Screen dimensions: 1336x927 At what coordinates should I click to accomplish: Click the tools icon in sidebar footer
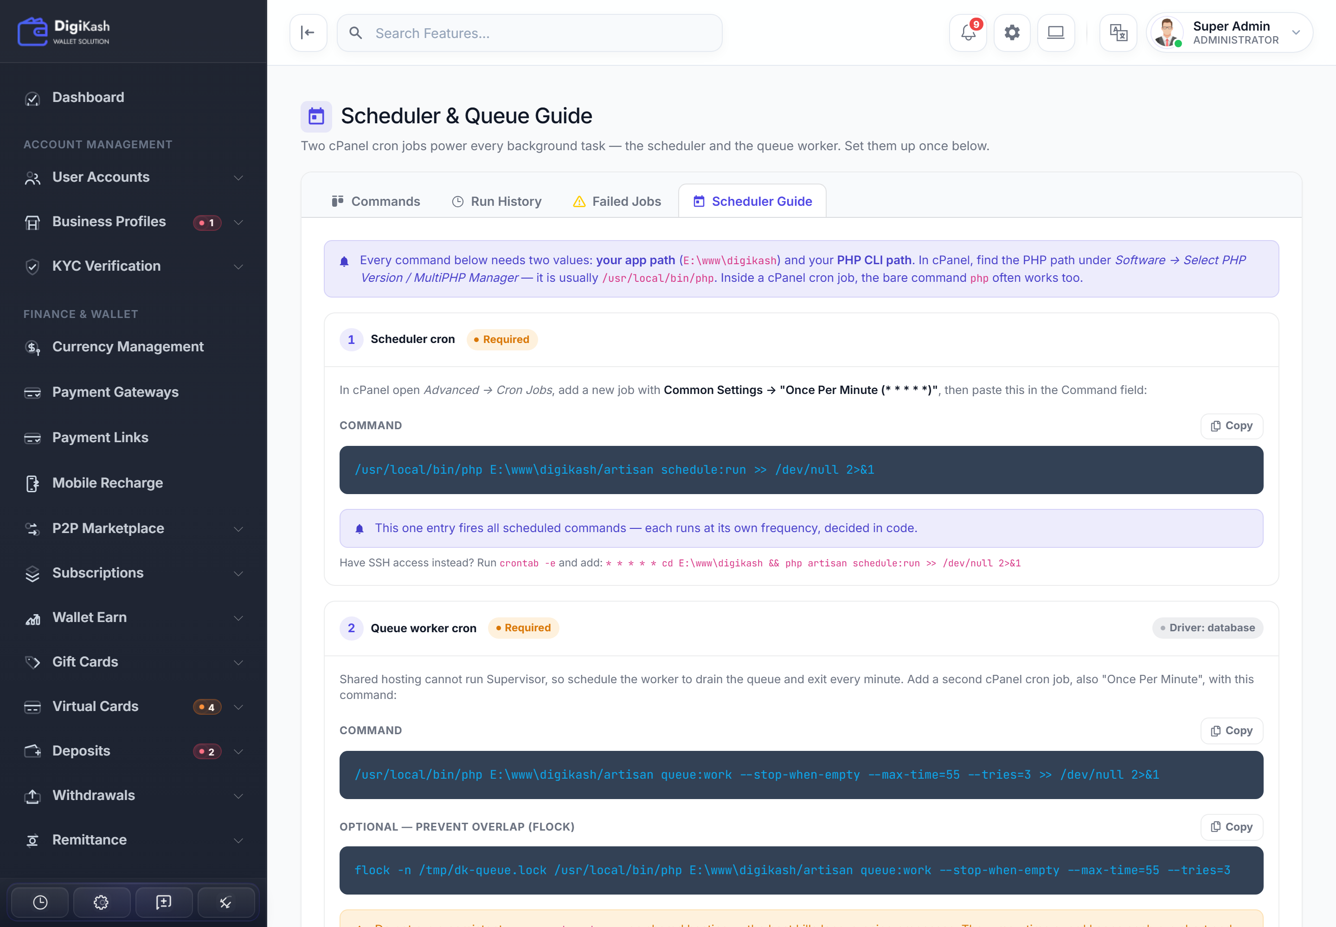click(x=225, y=902)
